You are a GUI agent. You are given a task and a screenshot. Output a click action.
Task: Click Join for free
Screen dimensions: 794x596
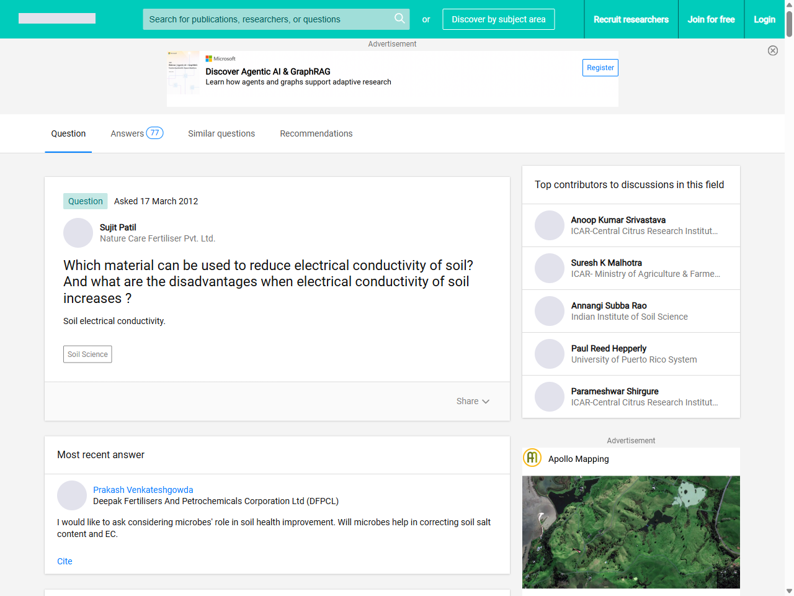tap(711, 19)
